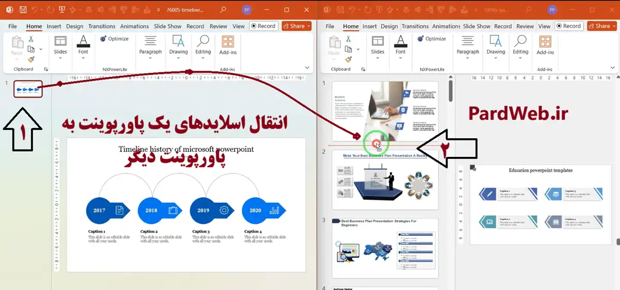Viewport: 620px width, 290px height.
Task: Open Slide Show tab in left window
Action: [x=168, y=26]
